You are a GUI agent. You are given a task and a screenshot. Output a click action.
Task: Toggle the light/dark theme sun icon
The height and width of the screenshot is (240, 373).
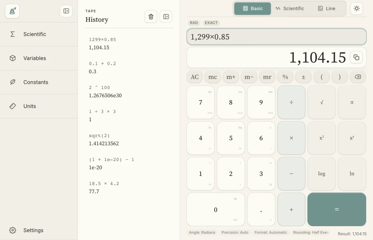coord(357,8)
